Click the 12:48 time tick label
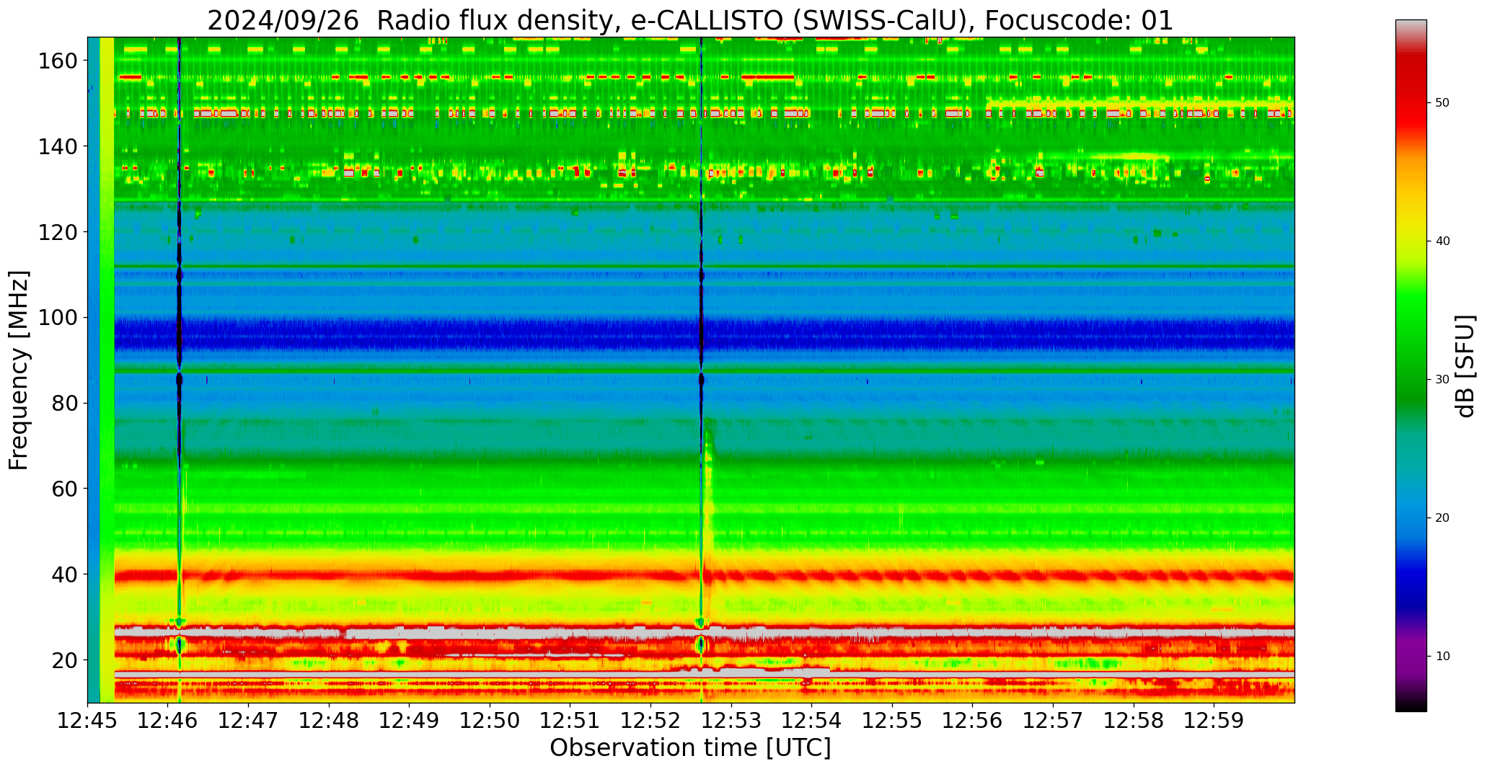Image resolution: width=1487 pixels, height=769 pixels. point(330,721)
